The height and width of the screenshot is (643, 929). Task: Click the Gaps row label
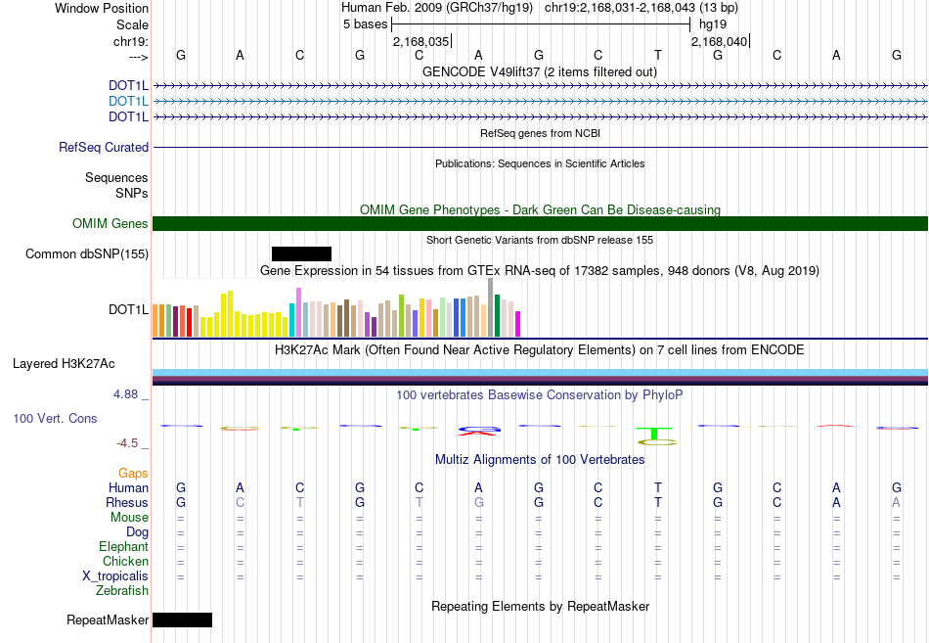133,473
